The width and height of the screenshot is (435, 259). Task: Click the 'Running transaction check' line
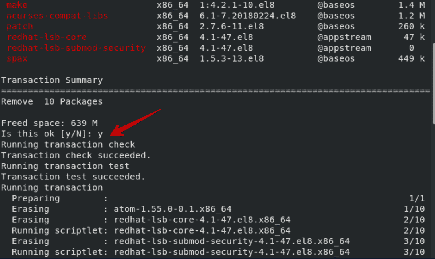[x=68, y=145]
